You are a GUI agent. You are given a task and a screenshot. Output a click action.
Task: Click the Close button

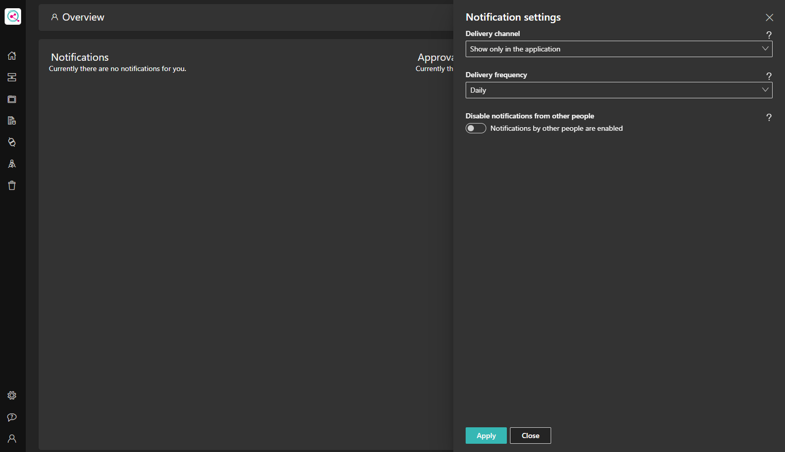point(530,436)
